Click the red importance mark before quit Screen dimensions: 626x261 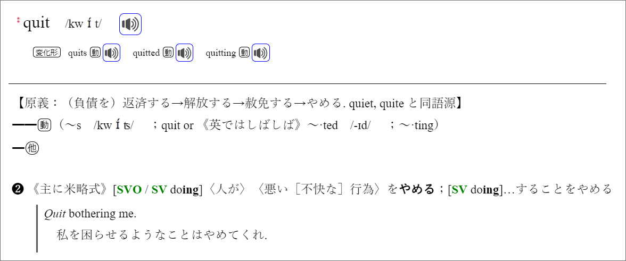tap(18, 20)
